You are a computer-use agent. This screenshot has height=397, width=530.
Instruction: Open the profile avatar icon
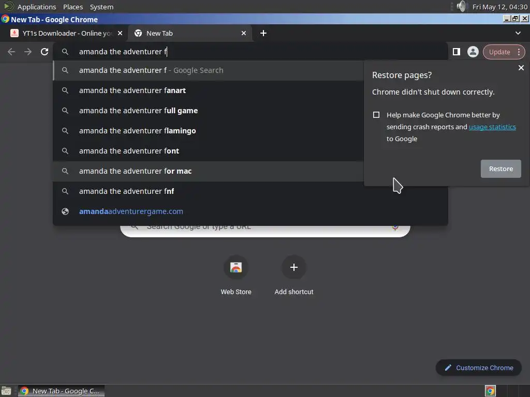click(x=473, y=52)
